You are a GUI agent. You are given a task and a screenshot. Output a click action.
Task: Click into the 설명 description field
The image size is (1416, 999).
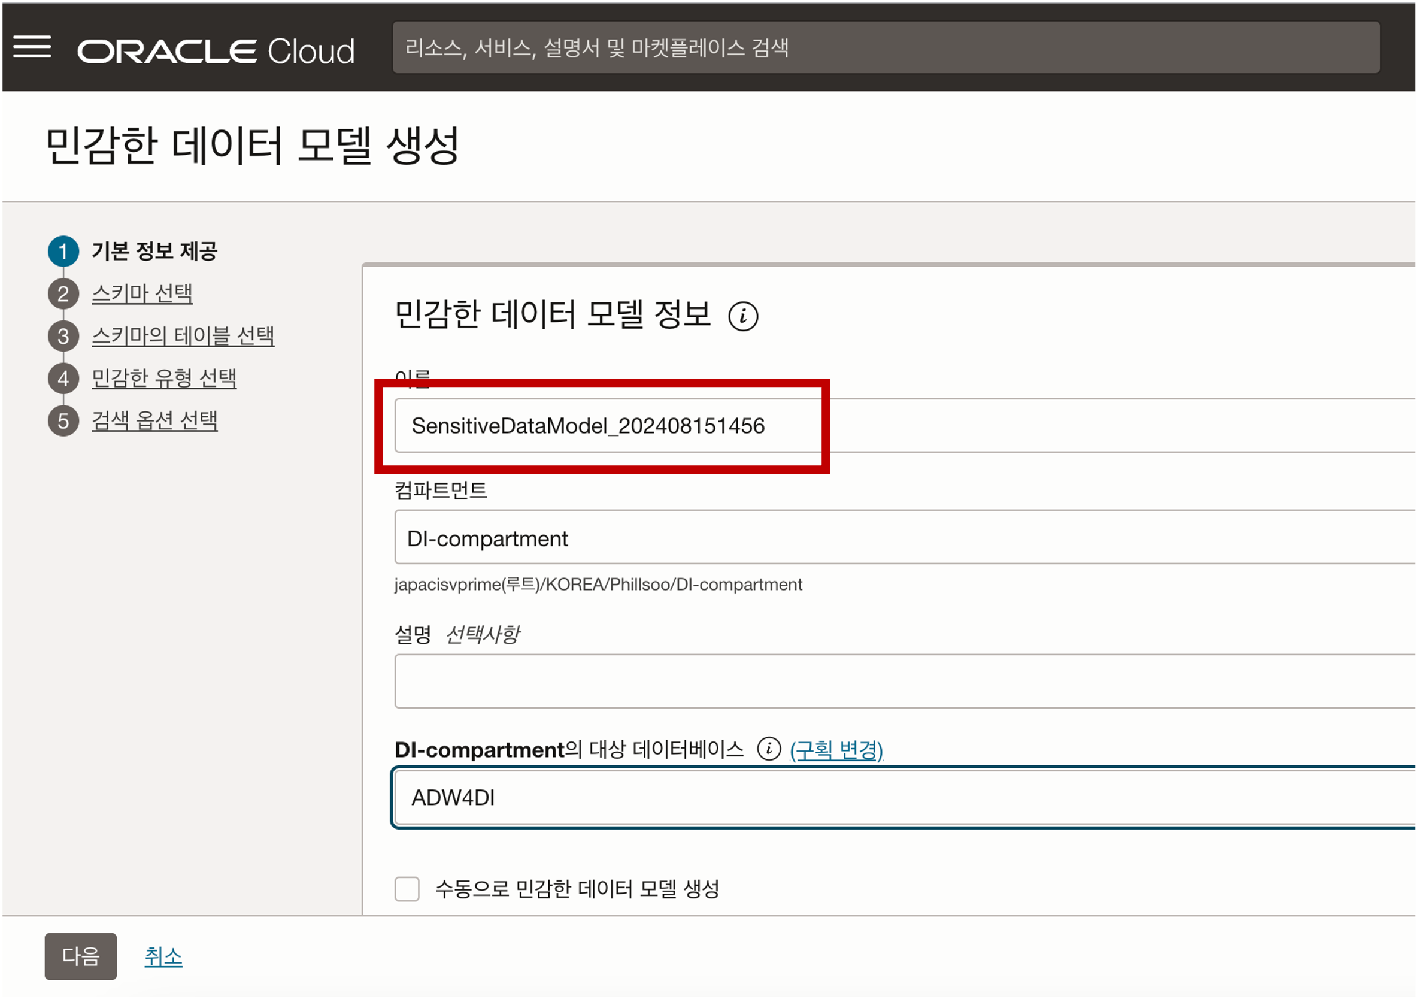click(905, 682)
